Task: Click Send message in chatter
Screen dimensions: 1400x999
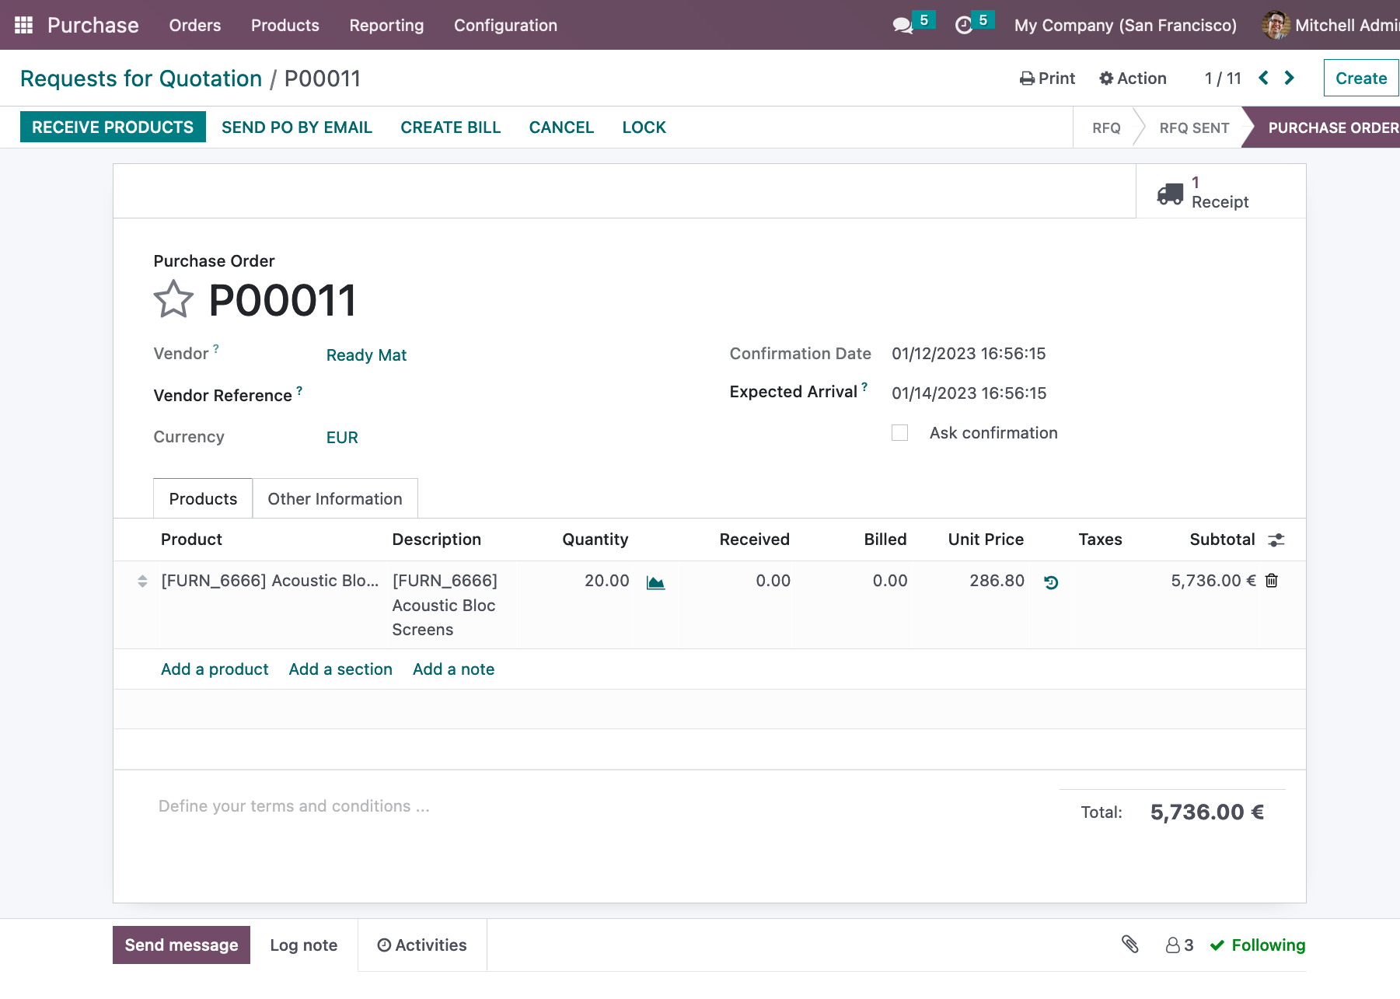Action: point(181,945)
